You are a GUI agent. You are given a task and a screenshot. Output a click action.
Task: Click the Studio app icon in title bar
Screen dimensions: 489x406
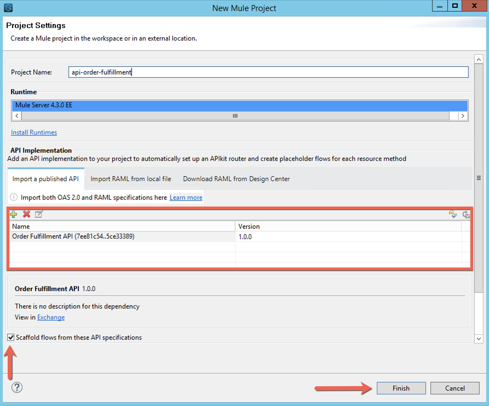(8, 8)
